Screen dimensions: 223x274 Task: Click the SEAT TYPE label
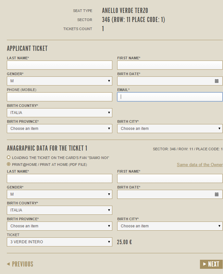82,11
